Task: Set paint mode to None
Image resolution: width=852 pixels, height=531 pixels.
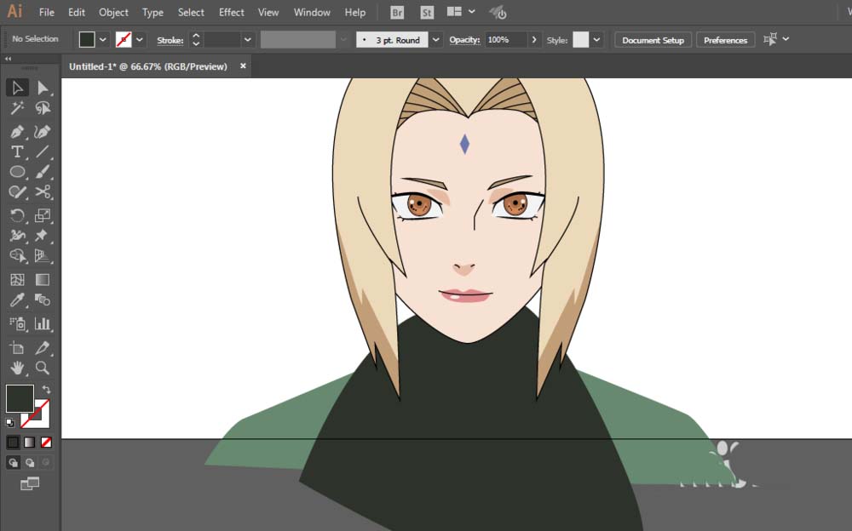Action: click(46, 442)
